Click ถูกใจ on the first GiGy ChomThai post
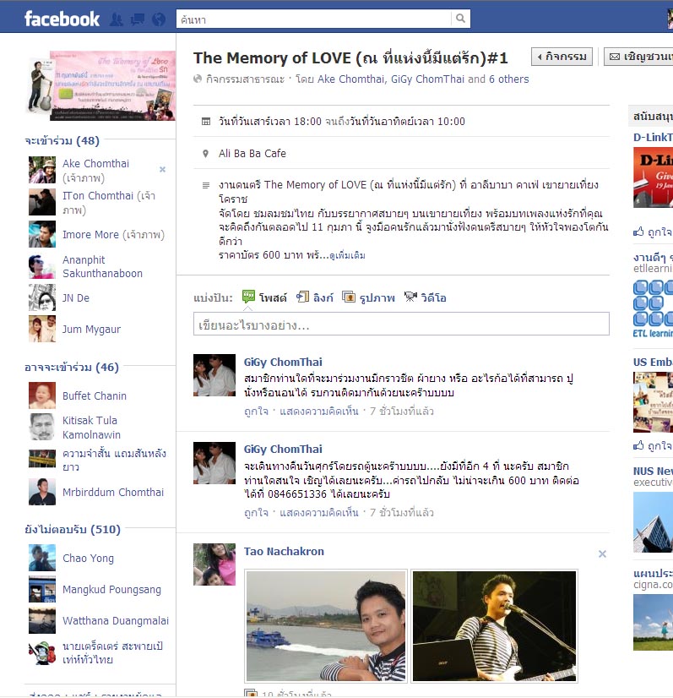The image size is (673, 698). [x=256, y=411]
